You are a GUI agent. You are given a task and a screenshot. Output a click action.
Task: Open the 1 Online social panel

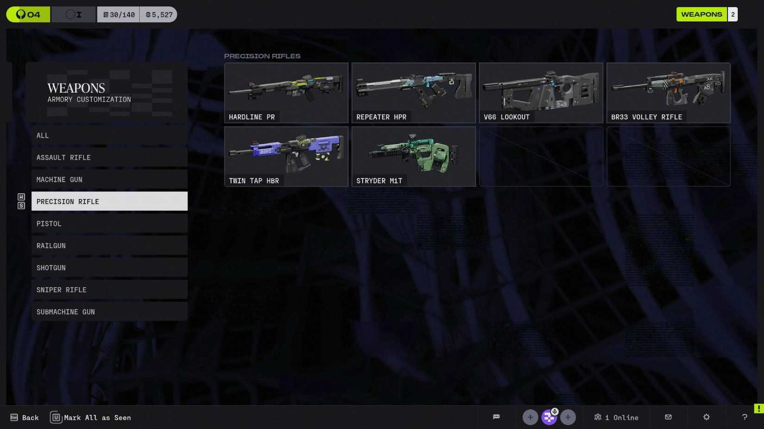point(616,417)
